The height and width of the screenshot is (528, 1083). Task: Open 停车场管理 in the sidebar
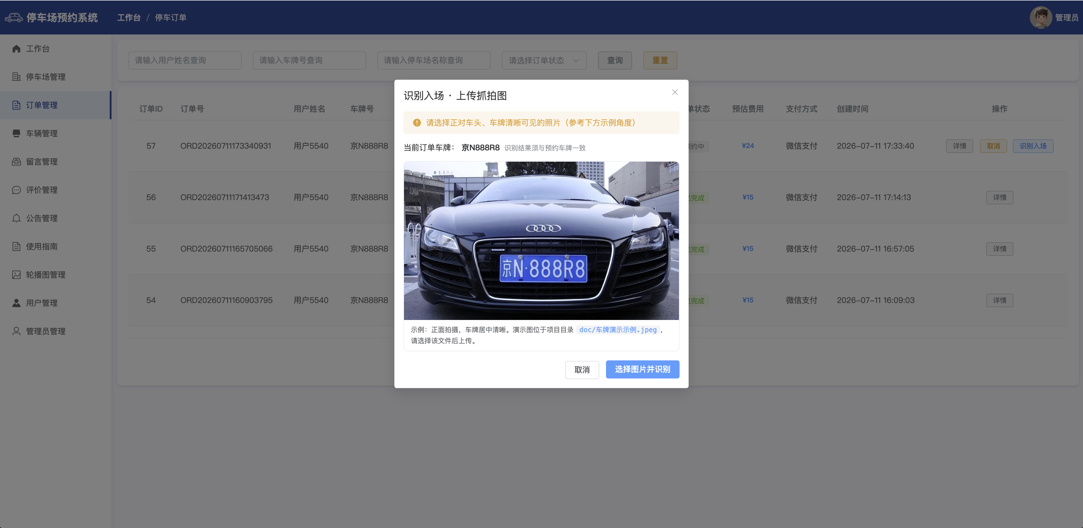[x=55, y=77]
